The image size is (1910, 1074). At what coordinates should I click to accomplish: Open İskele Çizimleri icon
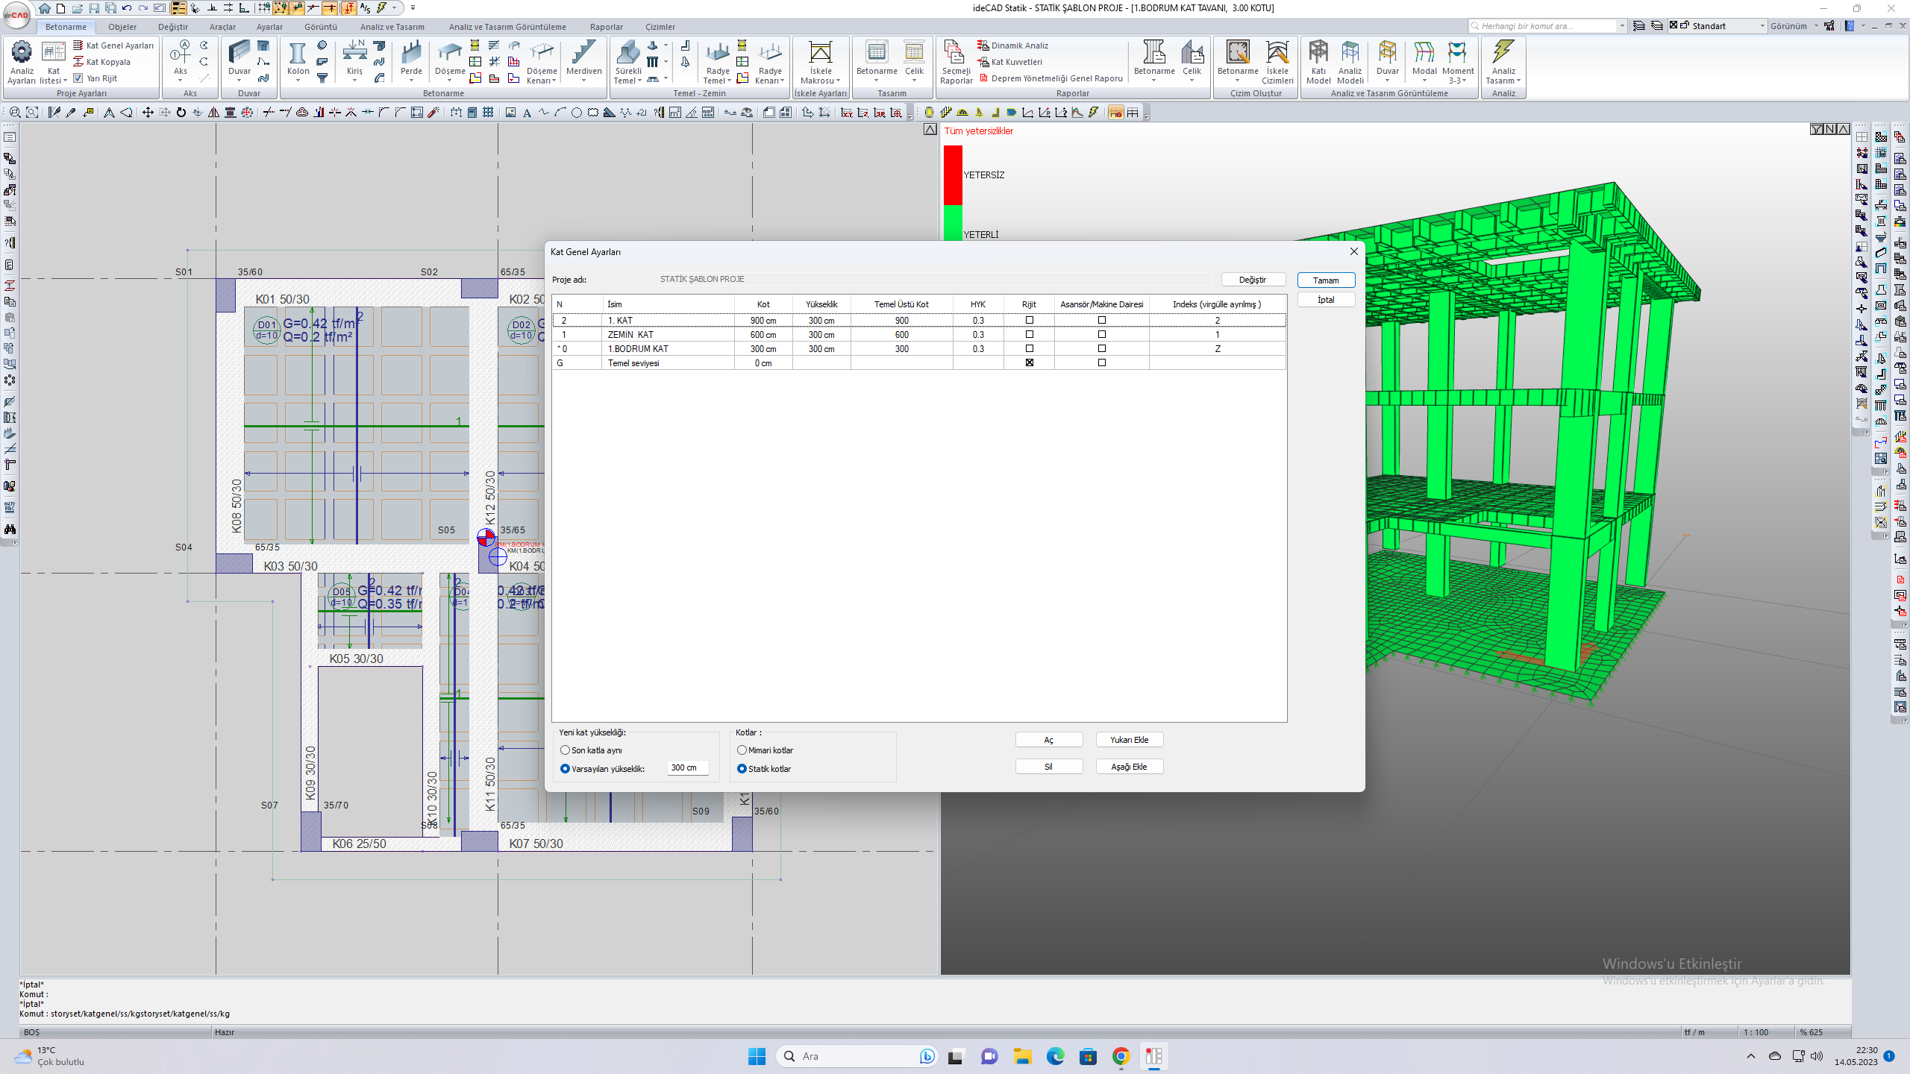click(1277, 62)
